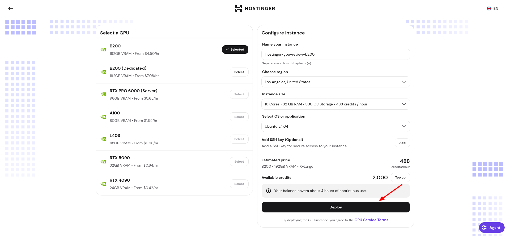Click the NVIDIA icon beside RTX 5090
Image resolution: width=510 pixels, height=236 pixels.
point(103,162)
